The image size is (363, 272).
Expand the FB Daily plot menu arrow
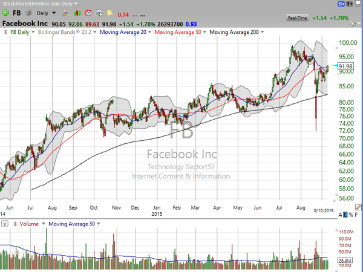(33, 32)
